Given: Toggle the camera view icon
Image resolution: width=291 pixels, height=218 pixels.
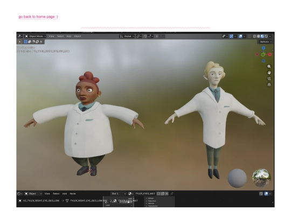Looking at the screenshot, I should pyautogui.click(x=269, y=79).
